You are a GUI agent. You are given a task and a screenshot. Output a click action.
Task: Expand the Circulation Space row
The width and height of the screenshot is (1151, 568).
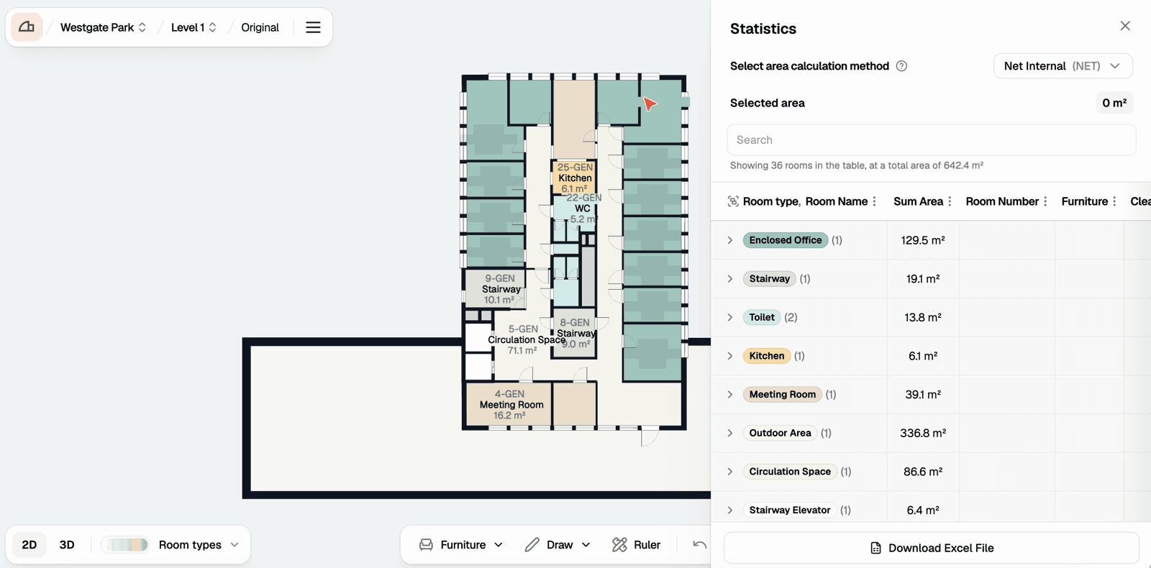click(730, 472)
